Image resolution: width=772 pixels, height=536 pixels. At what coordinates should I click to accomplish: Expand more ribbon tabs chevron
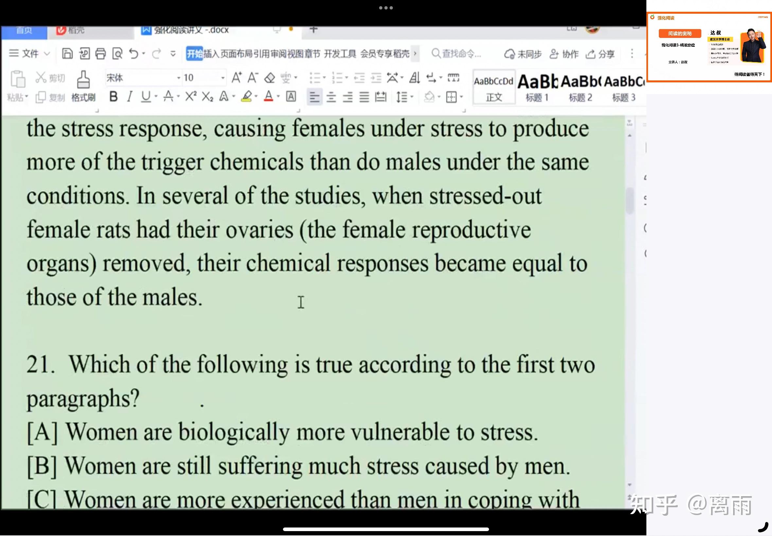pyautogui.click(x=415, y=53)
